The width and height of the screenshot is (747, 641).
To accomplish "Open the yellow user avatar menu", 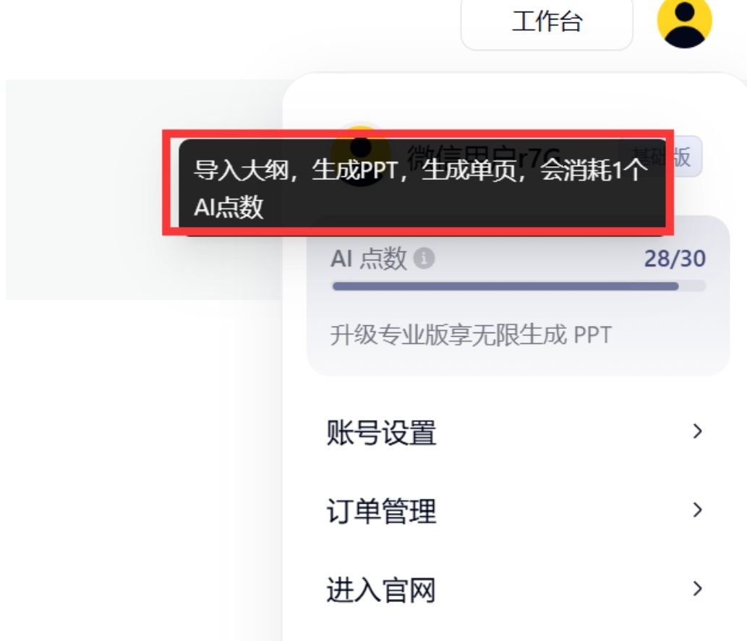I will point(684,22).
